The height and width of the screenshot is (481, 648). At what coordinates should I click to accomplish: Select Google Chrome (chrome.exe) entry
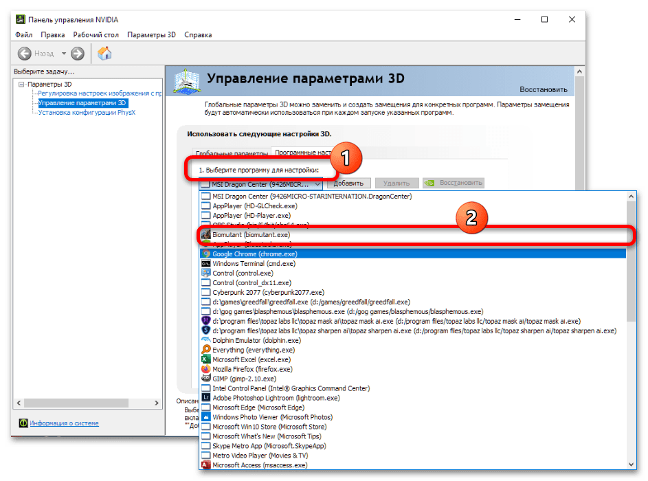(x=413, y=254)
